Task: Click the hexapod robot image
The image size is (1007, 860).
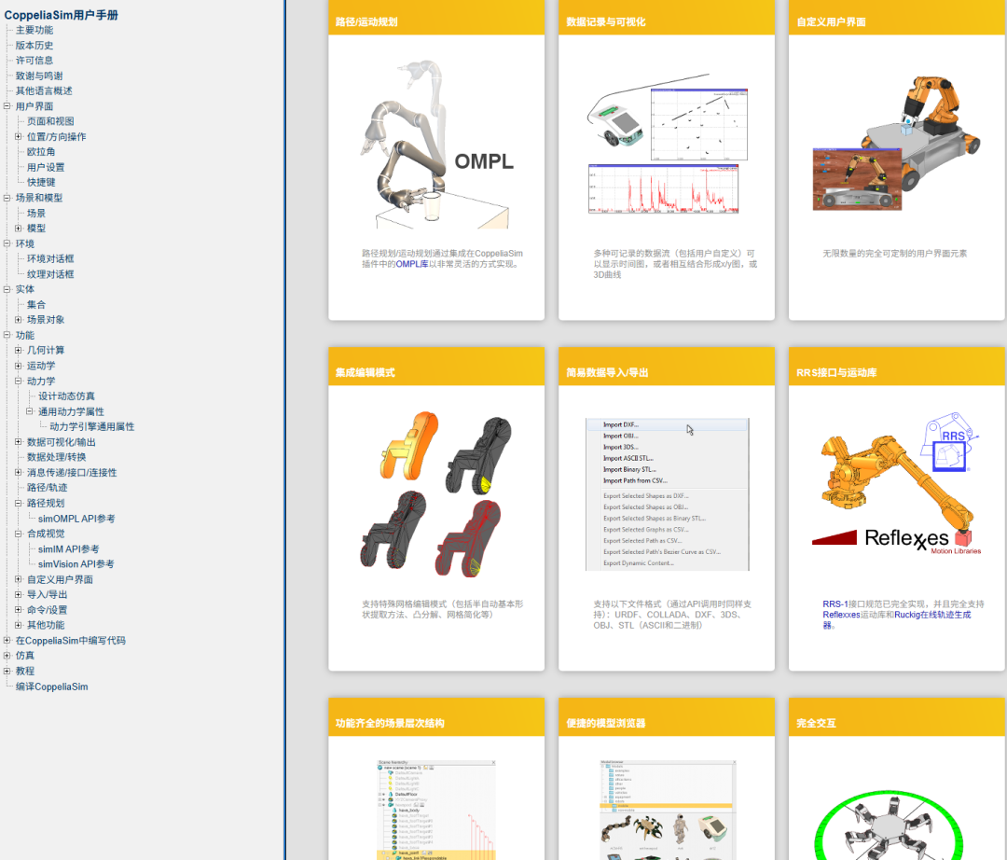Action: 889,826
